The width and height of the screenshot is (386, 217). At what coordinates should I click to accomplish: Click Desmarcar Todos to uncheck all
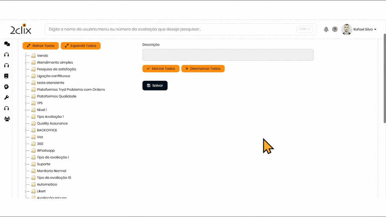point(203,69)
